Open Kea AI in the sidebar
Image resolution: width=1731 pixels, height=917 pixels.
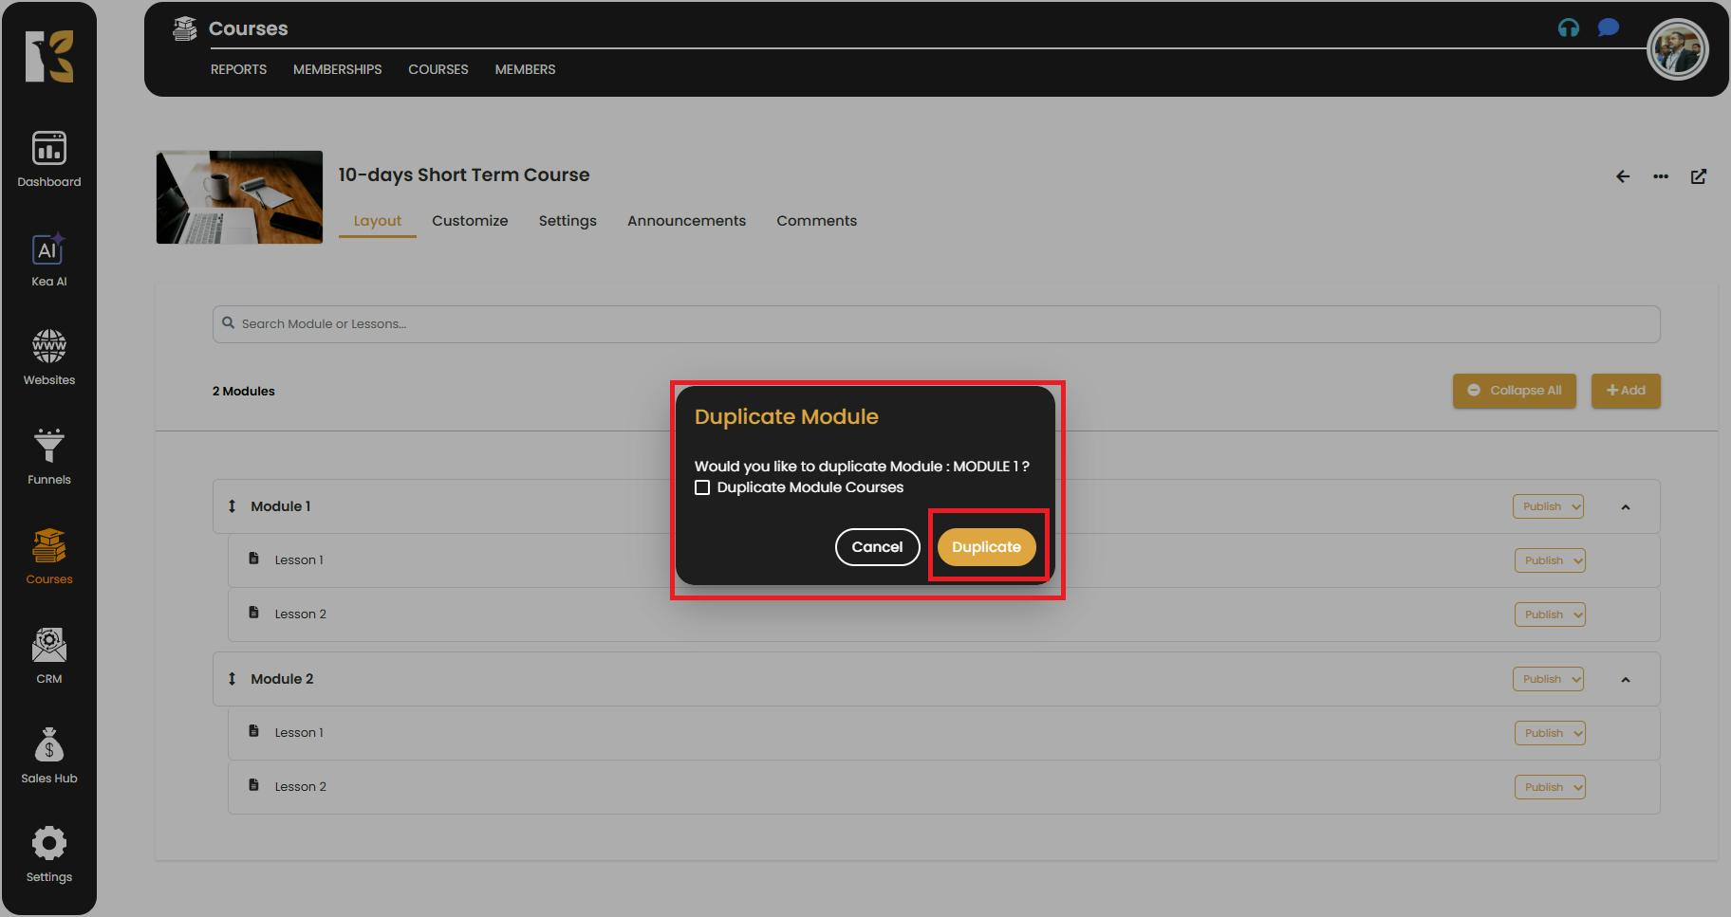pyautogui.click(x=48, y=260)
